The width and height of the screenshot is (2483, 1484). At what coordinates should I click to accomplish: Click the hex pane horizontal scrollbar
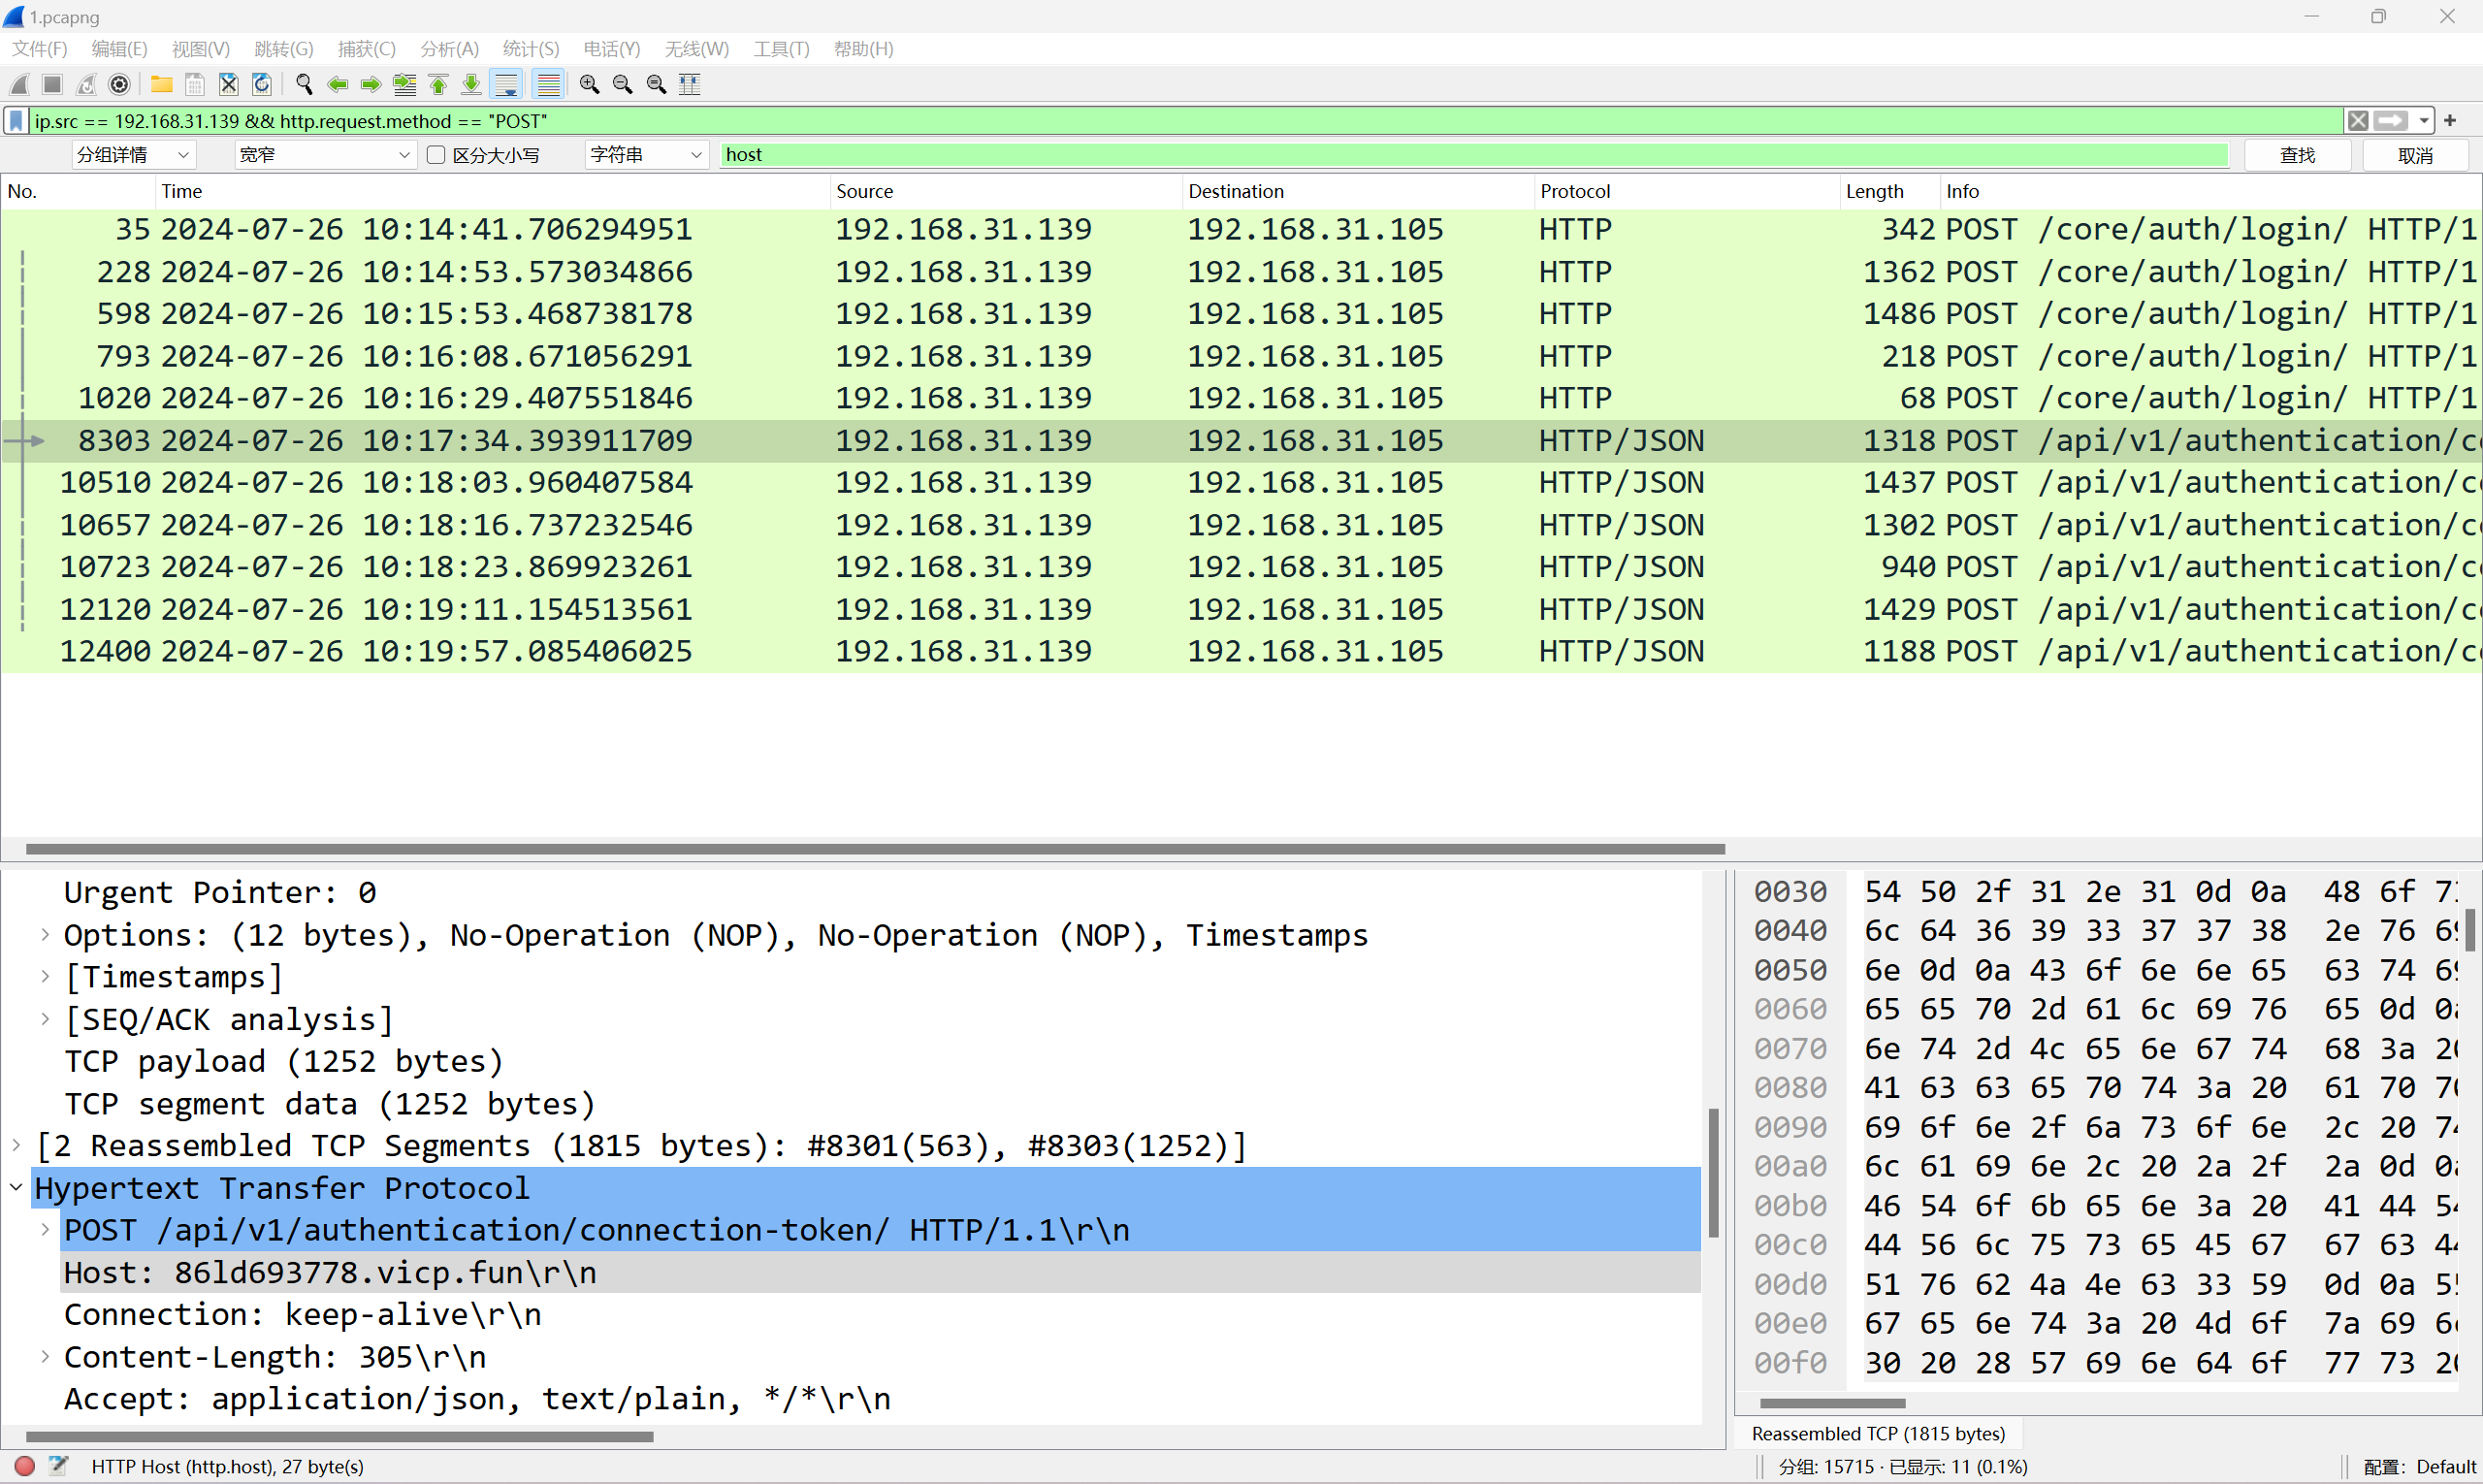click(x=1832, y=1403)
